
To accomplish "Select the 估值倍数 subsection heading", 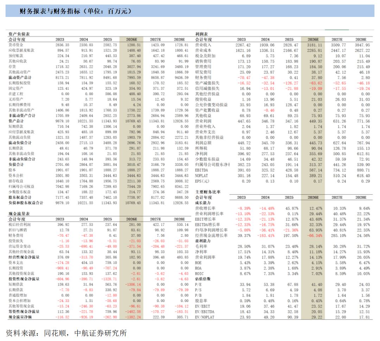I will click(203, 279).
